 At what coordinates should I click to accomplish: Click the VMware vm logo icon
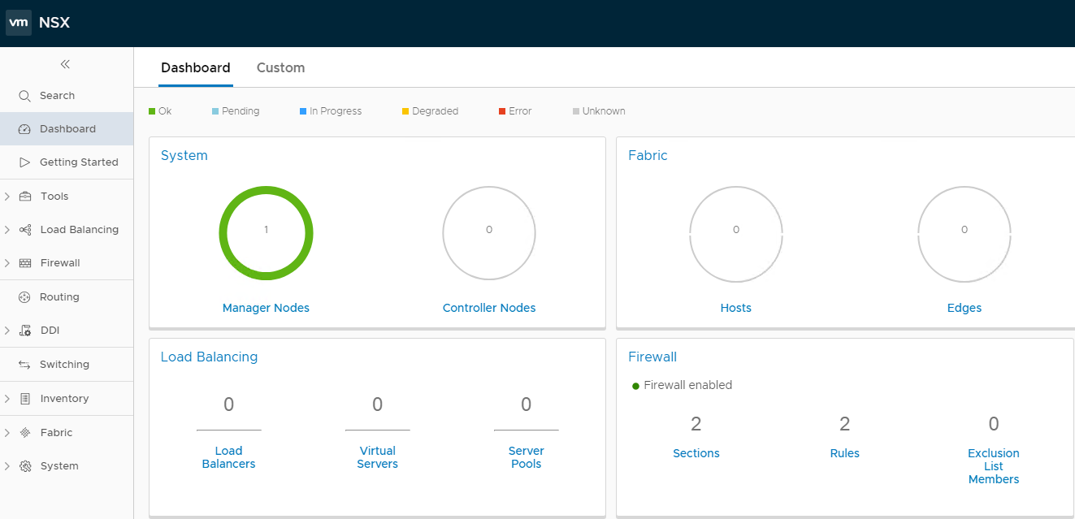[19, 23]
